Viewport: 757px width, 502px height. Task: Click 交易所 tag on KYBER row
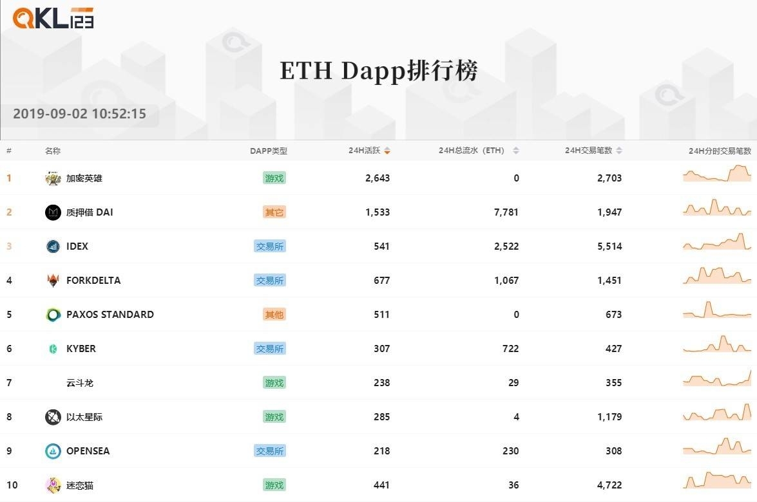click(x=270, y=349)
